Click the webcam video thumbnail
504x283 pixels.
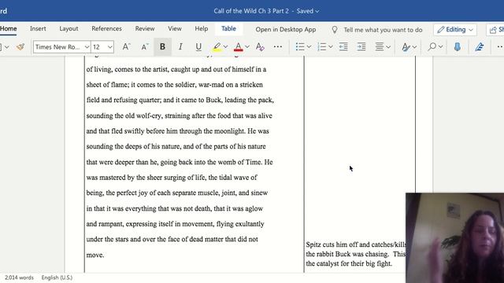coord(455,237)
